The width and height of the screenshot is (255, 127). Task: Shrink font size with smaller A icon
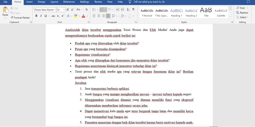pos(72,10)
